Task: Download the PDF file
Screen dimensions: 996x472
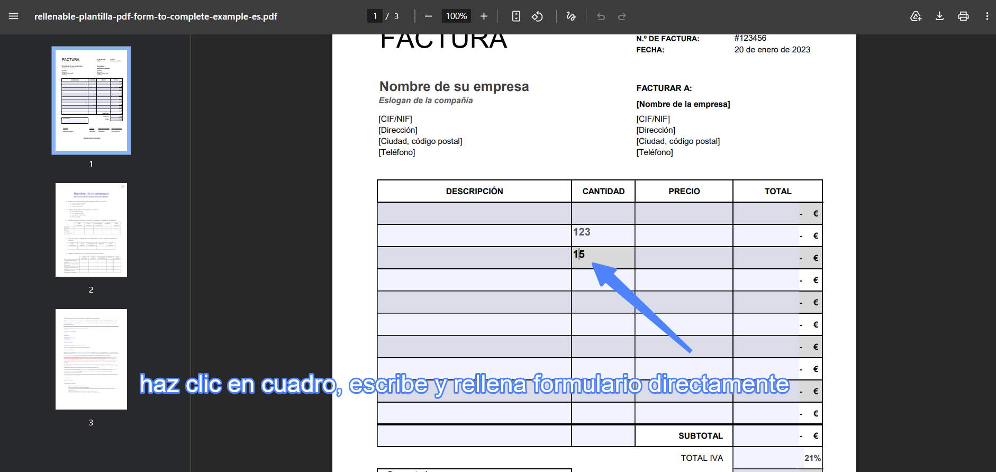Action: coord(939,16)
